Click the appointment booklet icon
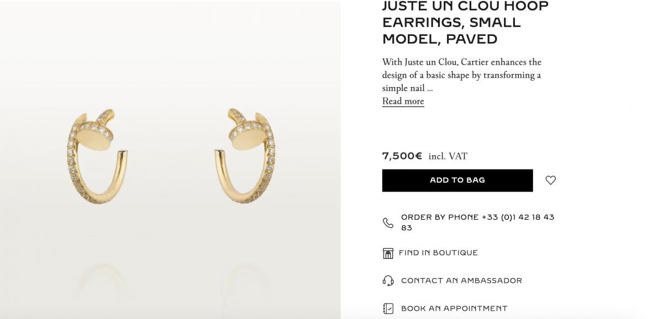The width and height of the screenshot is (663, 319). pos(388,308)
